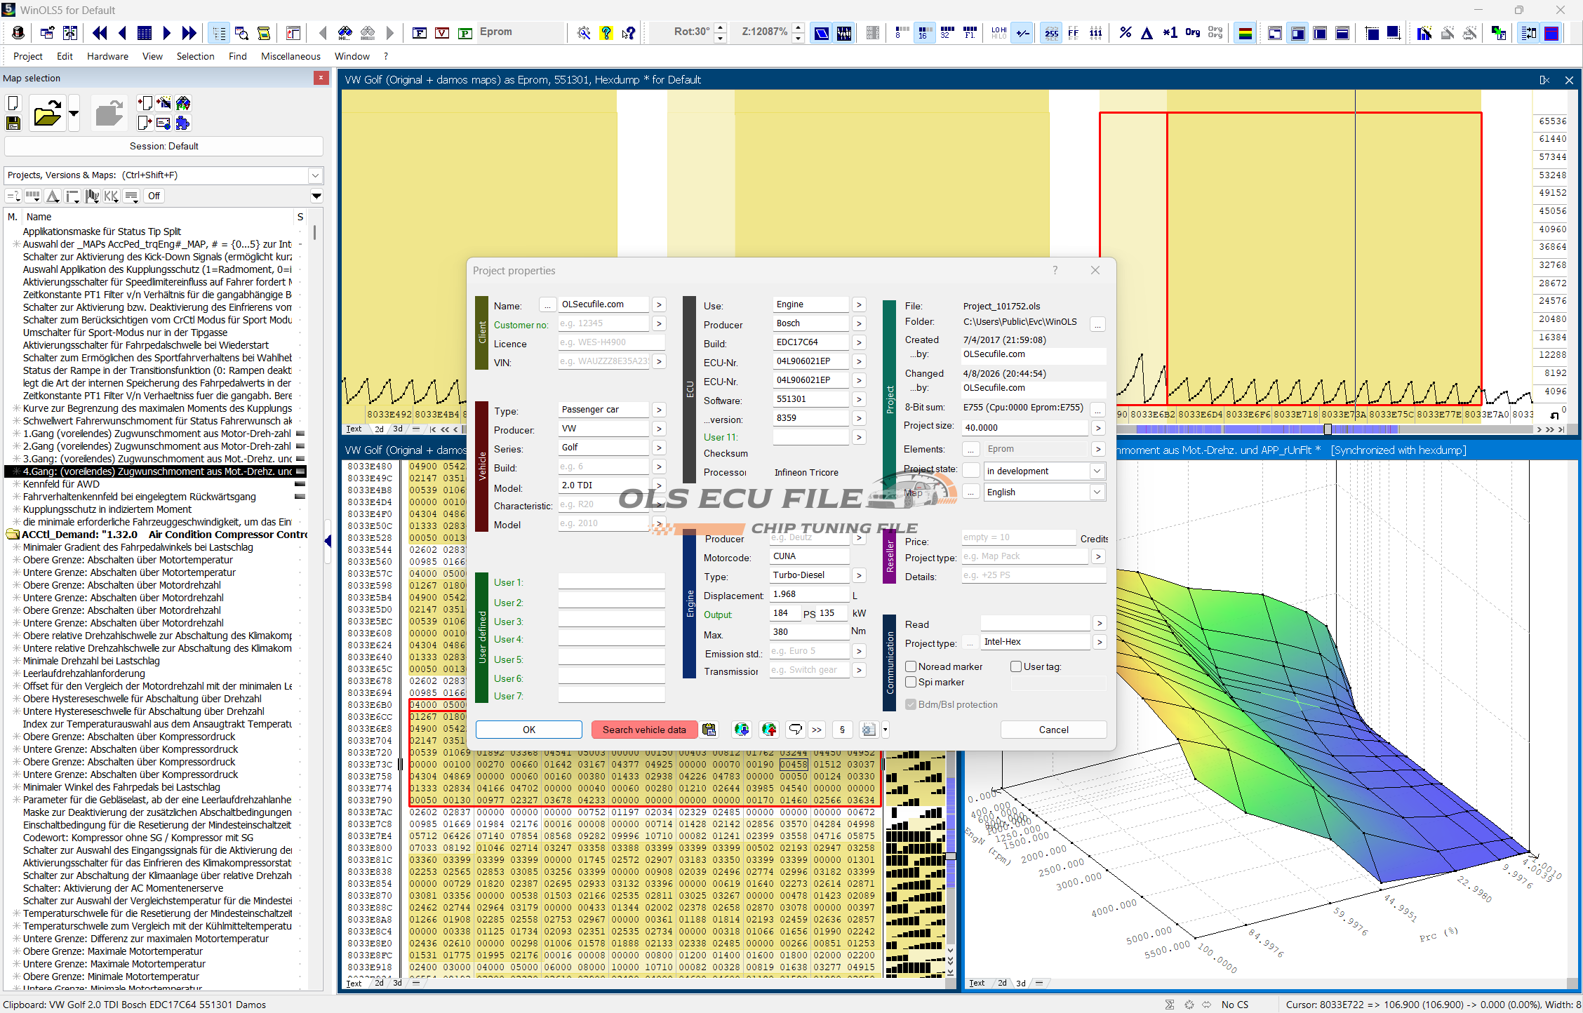This screenshot has height=1013, width=1583.
Task: Click the green P button in toolbar
Action: click(x=465, y=32)
